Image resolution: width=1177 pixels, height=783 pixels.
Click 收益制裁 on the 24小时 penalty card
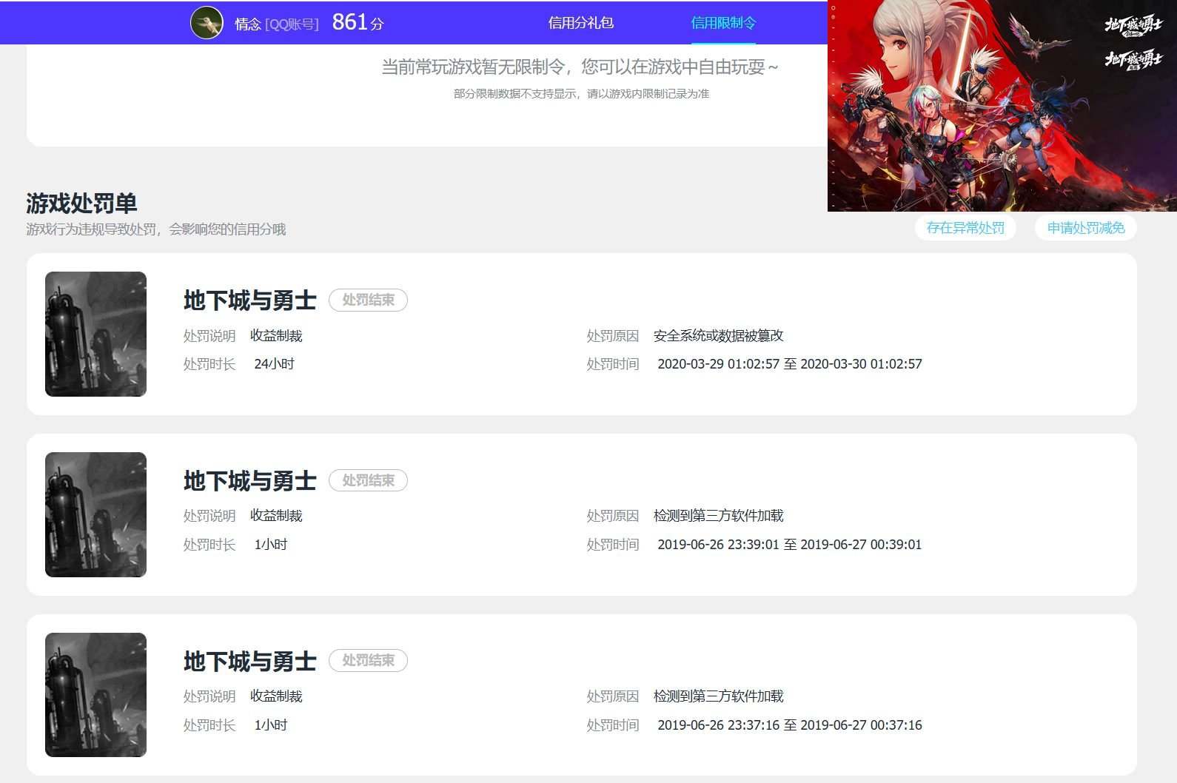[x=276, y=336]
